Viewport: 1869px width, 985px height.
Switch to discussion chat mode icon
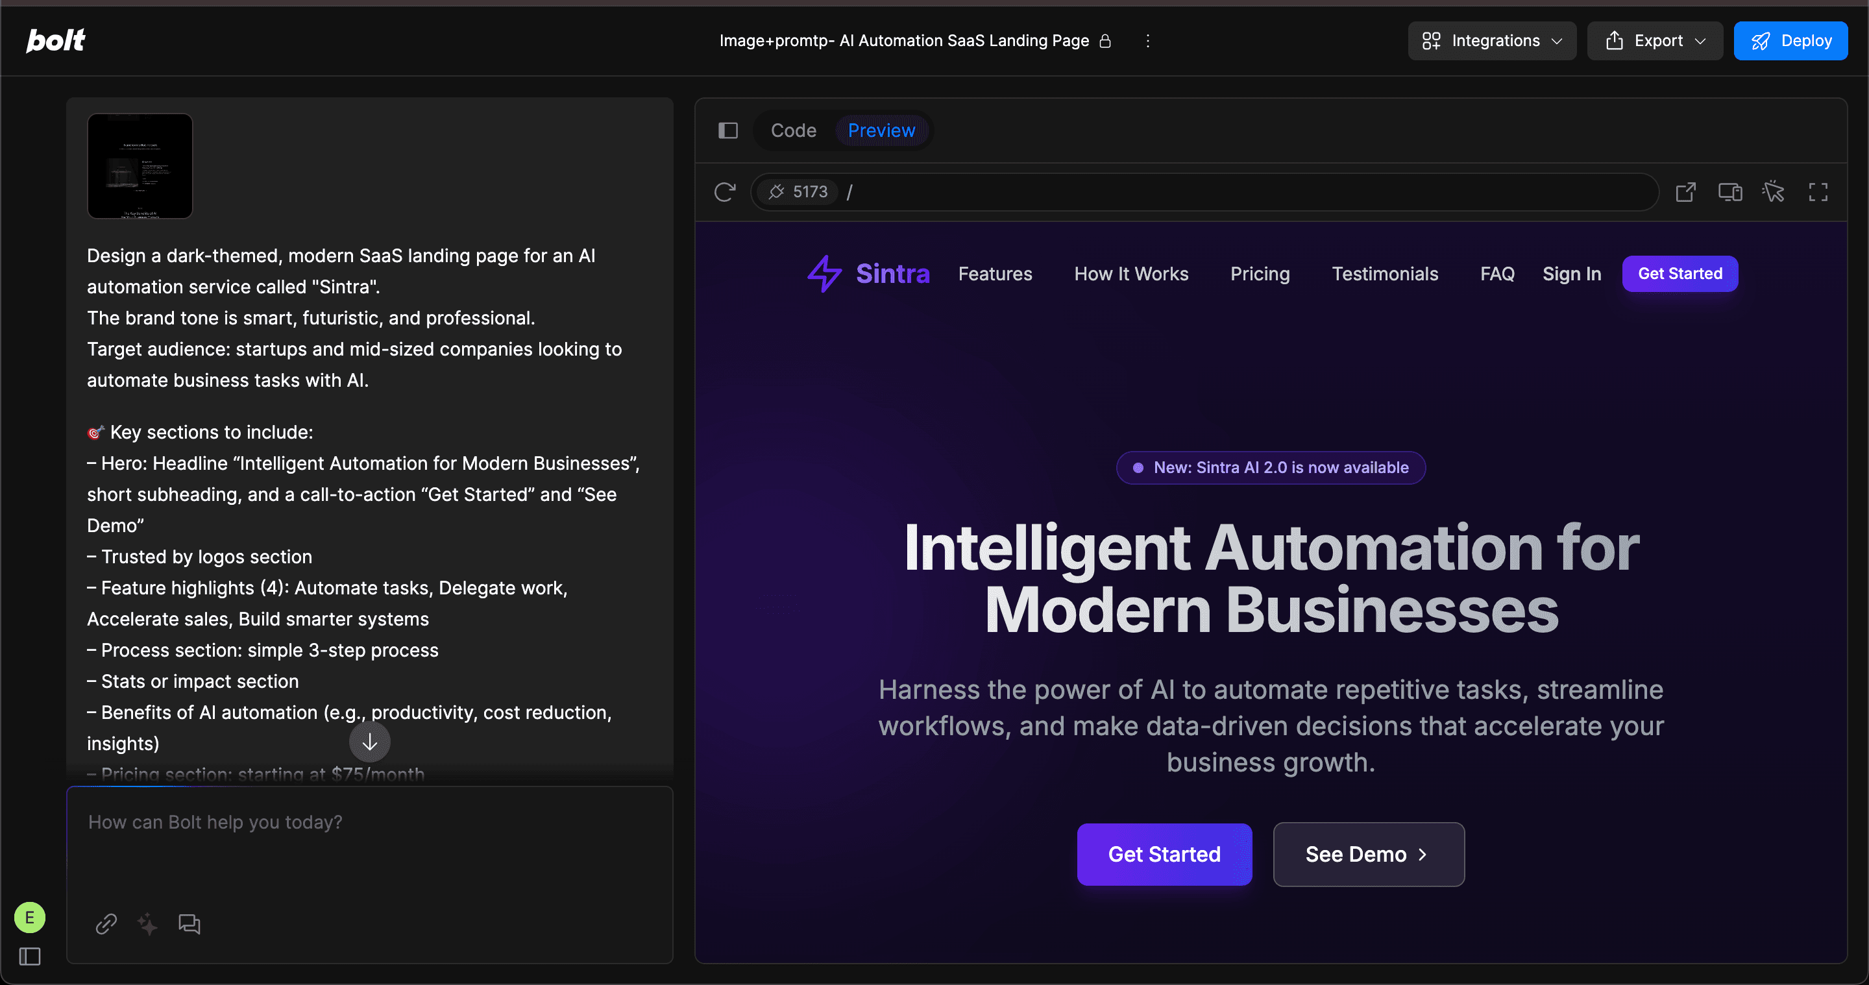point(189,923)
